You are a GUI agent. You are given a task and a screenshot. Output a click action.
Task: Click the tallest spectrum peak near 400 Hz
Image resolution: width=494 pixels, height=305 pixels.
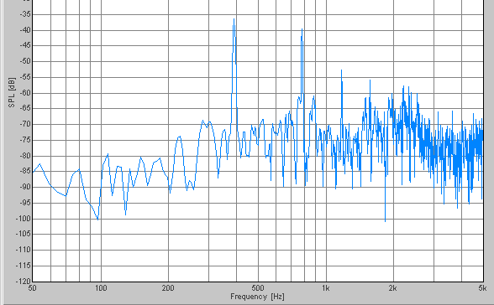point(234,19)
